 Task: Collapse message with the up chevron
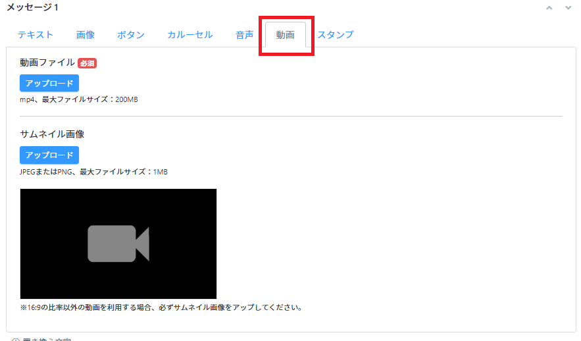(549, 8)
